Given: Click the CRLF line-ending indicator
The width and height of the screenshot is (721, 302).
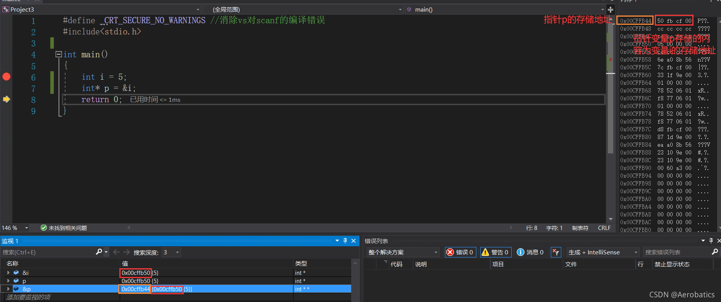Looking at the screenshot, I should point(604,228).
